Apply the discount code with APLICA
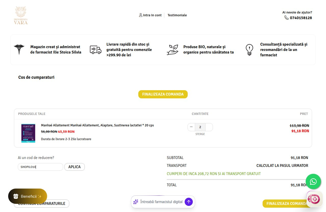Viewport: 326px width, 212px height. coord(75,167)
